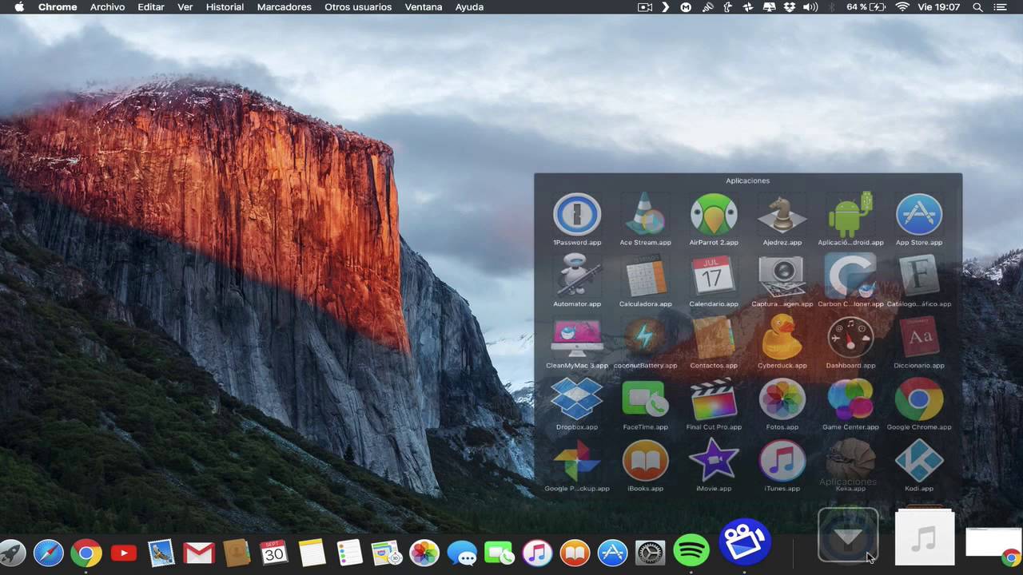
Task: Launch CleanMyMac 3.app from the stack
Action: coord(577,337)
